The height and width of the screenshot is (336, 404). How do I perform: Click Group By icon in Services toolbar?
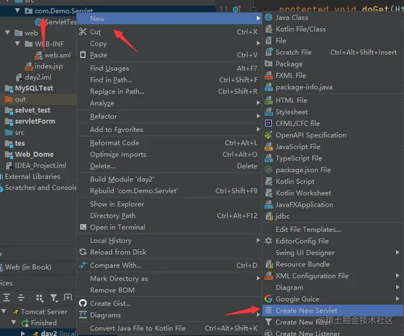pos(39,298)
